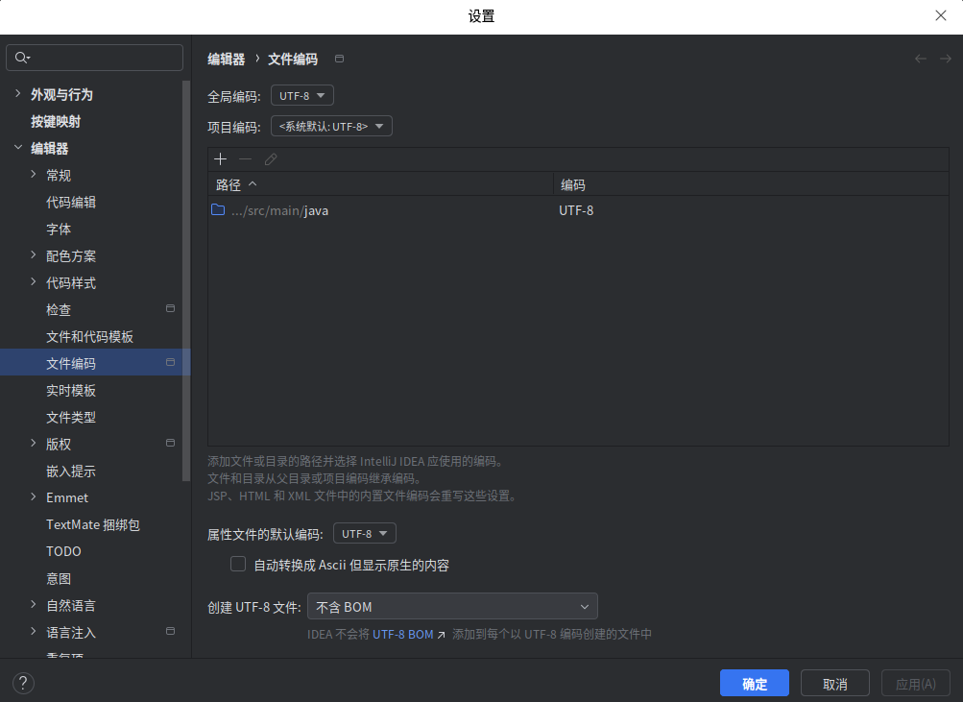Click the add path plus icon
Viewport: 963px width, 702px height.
pyautogui.click(x=221, y=159)
